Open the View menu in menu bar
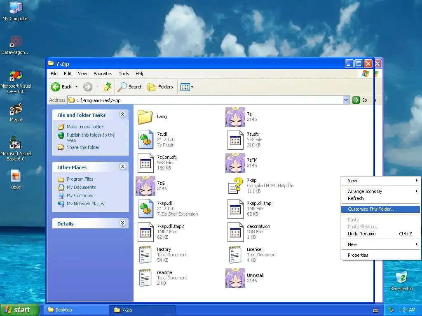 [x=82, y=74]
